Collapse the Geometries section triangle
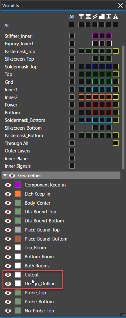This screenshot has width=126, height=318. tap(5, 176)
